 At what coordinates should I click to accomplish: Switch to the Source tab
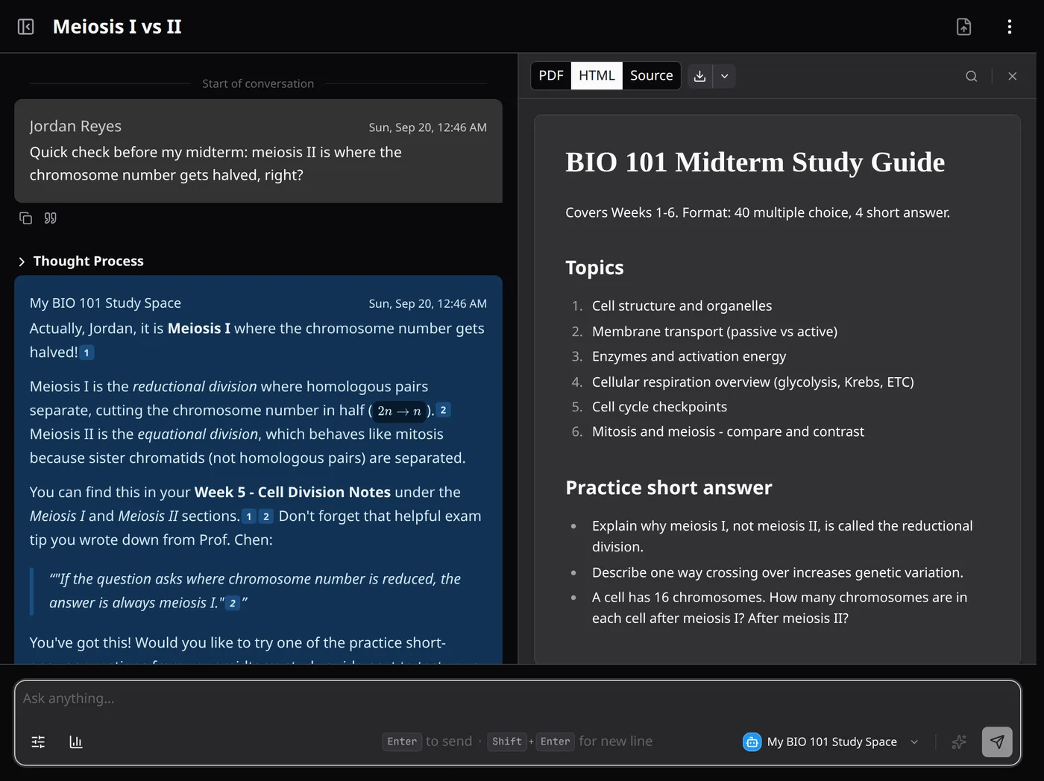click(651, 75)
